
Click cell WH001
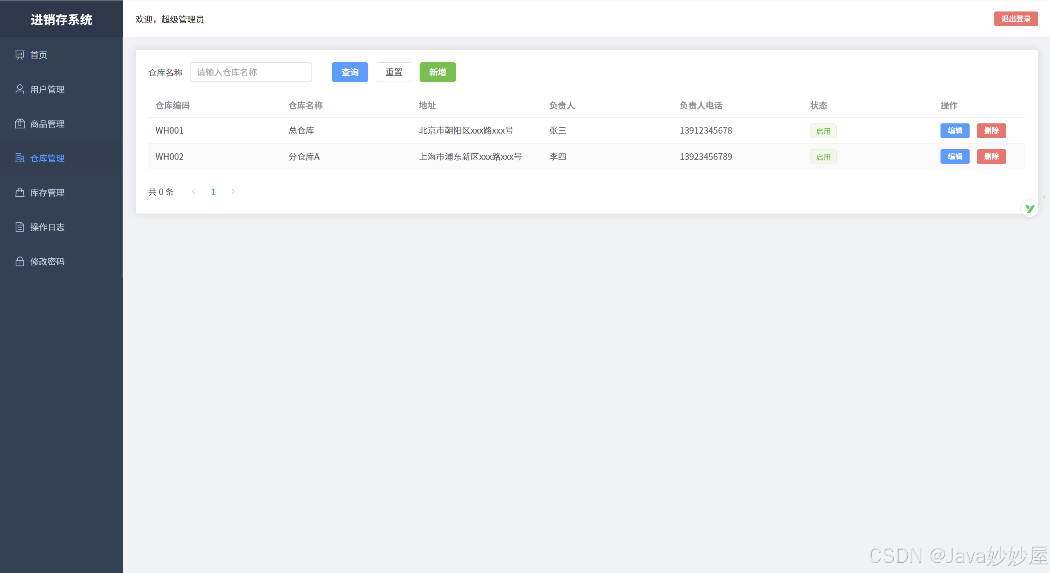tap(169, 131)
